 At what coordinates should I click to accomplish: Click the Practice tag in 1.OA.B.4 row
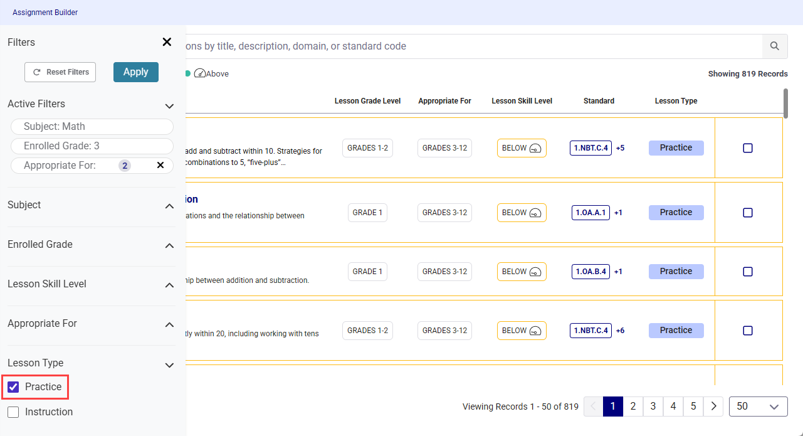[x=676, y=272]
